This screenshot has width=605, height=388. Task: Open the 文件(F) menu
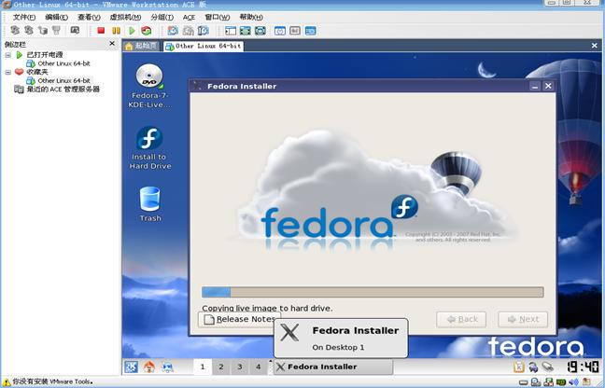coord(24,18)
